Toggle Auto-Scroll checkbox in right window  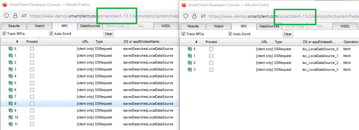(x=230, y=34)
